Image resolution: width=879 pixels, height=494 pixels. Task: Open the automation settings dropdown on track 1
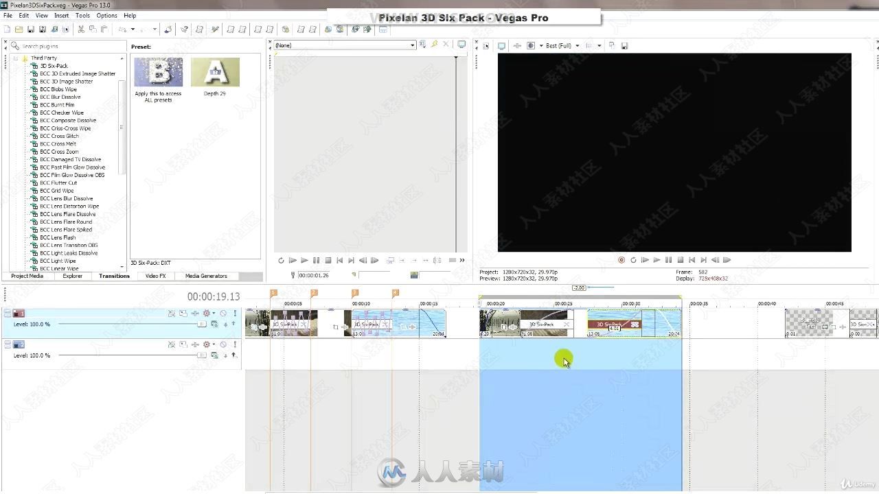click(x=214, y=314)
